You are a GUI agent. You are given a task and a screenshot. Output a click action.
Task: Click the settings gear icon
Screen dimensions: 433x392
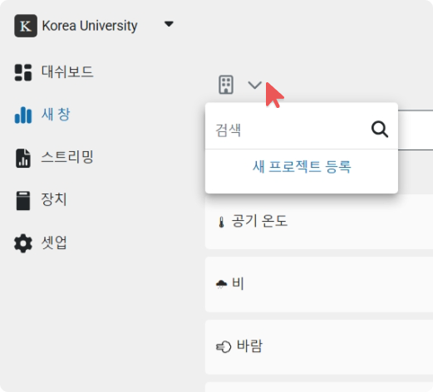pyautogui.click(x=23, y=243)
